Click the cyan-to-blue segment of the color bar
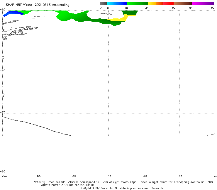 (117, 4)
